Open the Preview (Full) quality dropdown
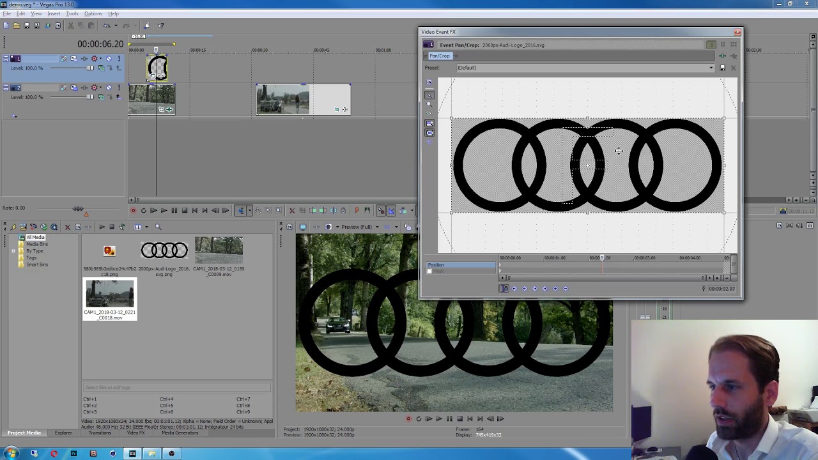This screenshot has height=460, width=818. [377, 227]
